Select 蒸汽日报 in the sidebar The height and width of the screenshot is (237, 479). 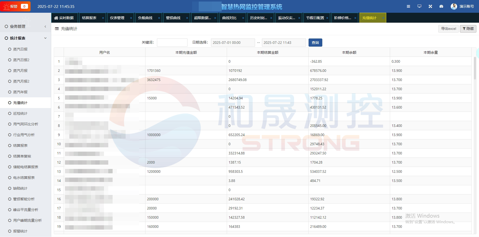click(x=20, y=49)
